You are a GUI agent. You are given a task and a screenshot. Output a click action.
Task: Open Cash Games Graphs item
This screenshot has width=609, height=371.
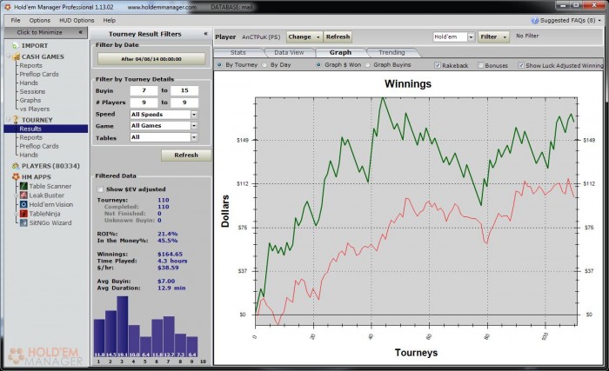(x=30, y=100)
